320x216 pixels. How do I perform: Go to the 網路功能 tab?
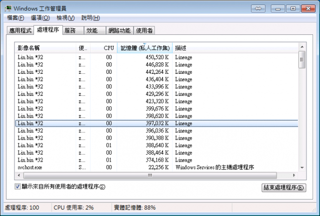(119, 30)
